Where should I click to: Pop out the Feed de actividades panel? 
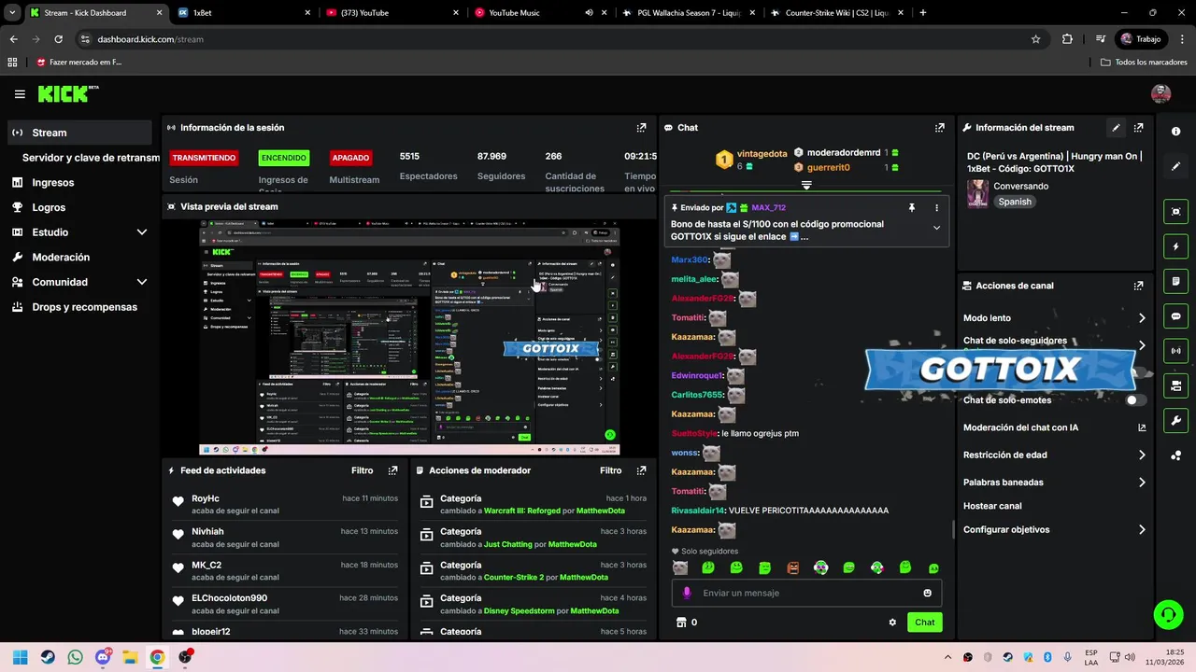tap(392, 470)
